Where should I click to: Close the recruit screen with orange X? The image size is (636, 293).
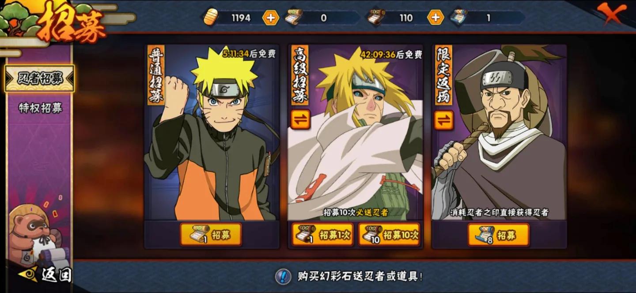coord(612,13)
